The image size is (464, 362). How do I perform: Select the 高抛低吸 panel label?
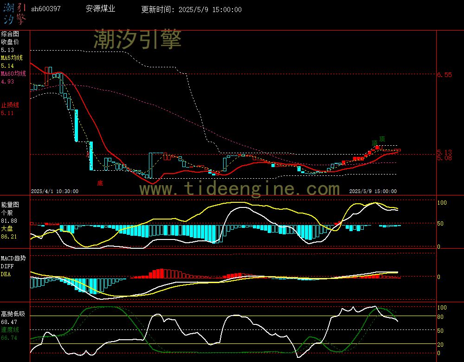(13, 314)
